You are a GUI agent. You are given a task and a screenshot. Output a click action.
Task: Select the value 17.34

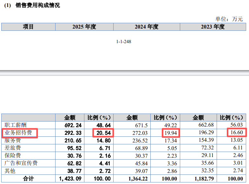(x=171, y=141)
